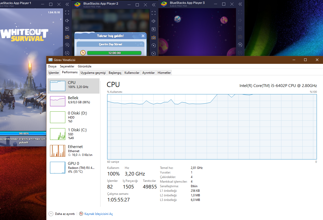Collapse the sidebar of BlueStacks Player 3
323x220 pixels.
click(x=240, y=4)
